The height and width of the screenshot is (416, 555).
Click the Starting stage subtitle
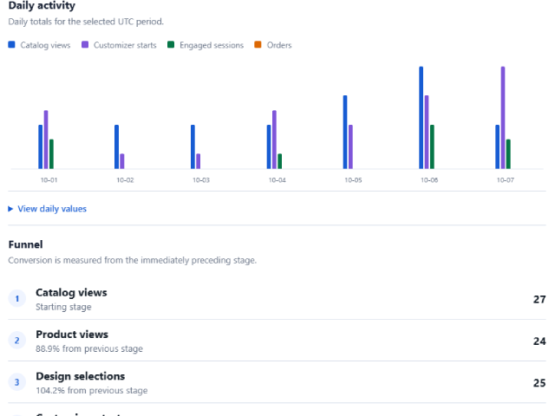click(x=63, y=307)
